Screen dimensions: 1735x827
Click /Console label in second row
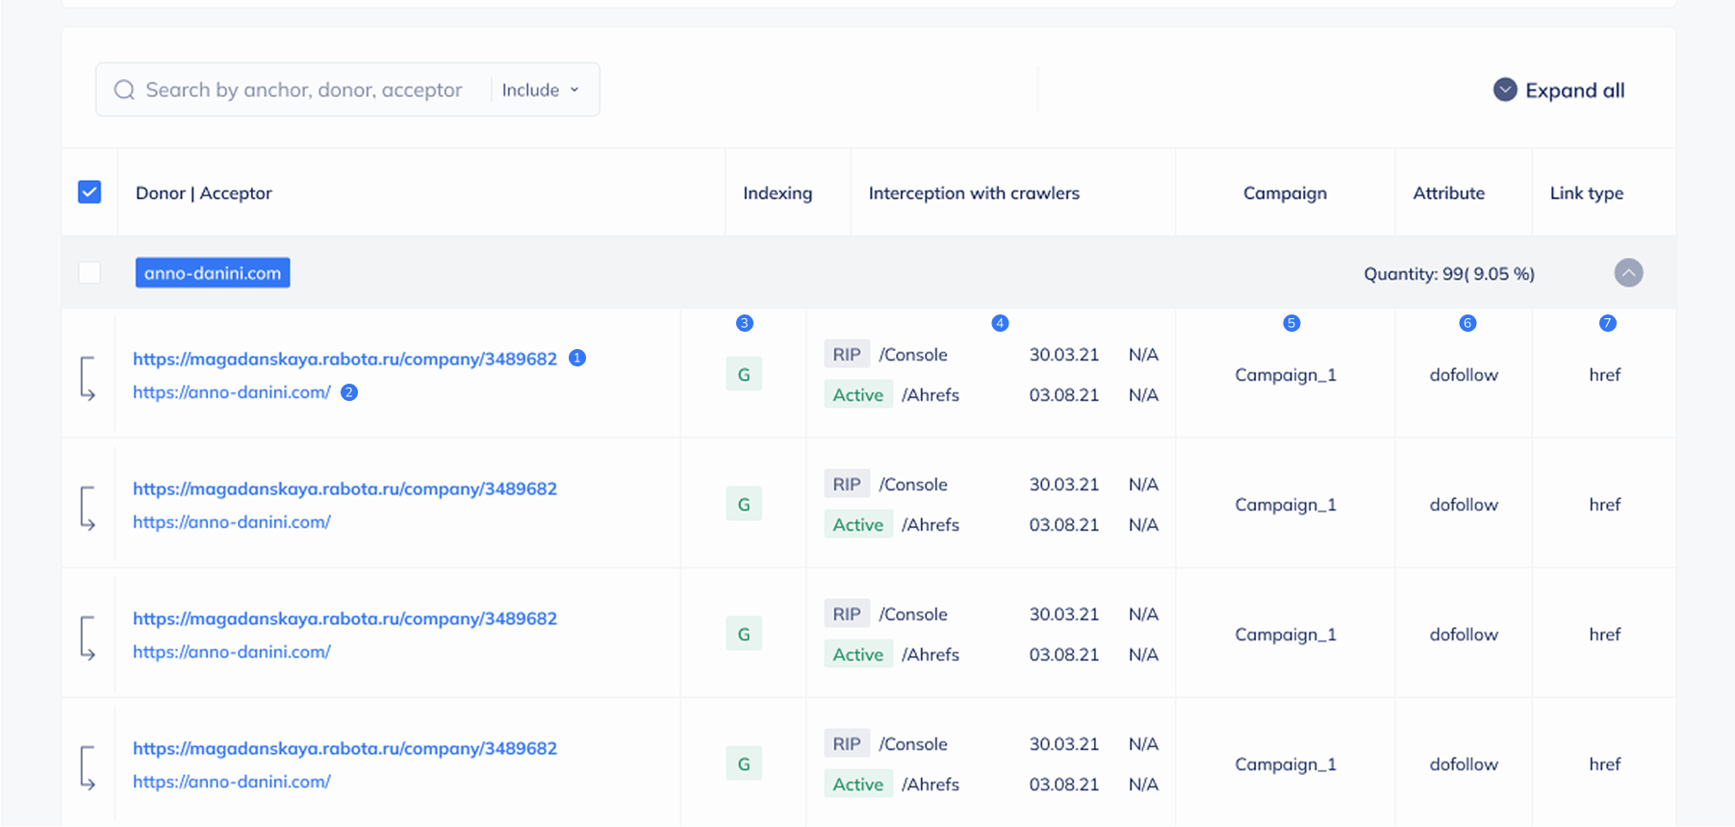913,485
